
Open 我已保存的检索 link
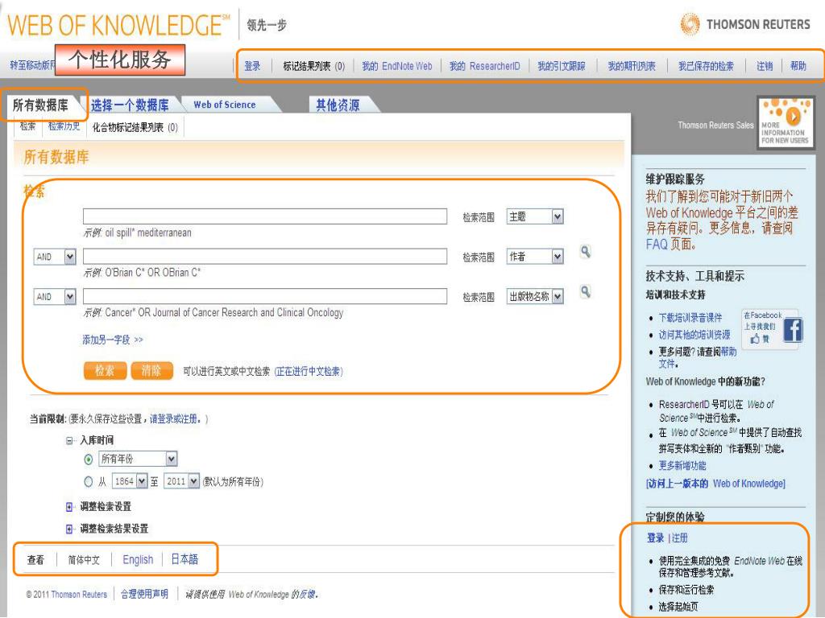click(706, 66)
